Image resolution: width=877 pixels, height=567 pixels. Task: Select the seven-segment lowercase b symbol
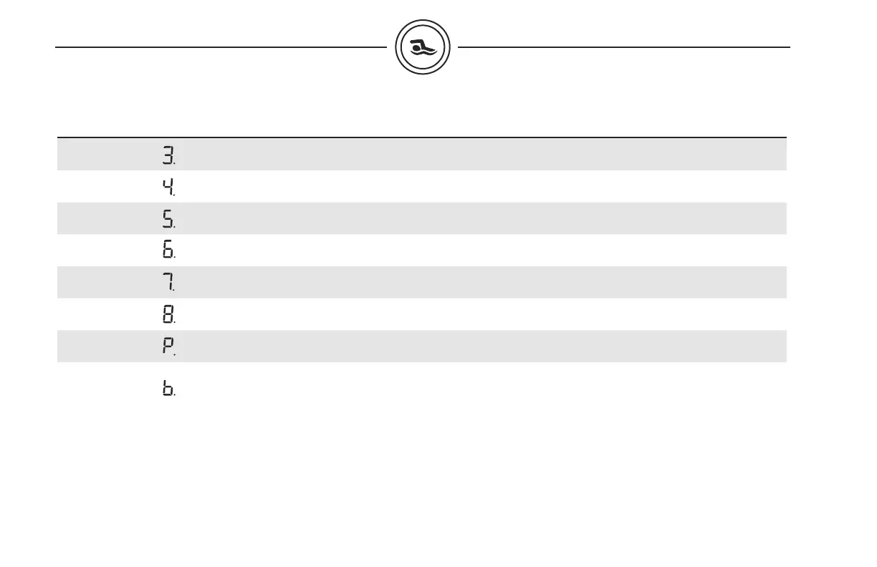(168, 389)
